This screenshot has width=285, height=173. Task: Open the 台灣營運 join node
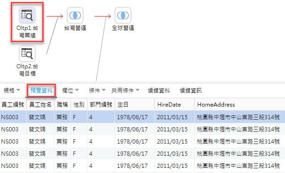(75, 15)
